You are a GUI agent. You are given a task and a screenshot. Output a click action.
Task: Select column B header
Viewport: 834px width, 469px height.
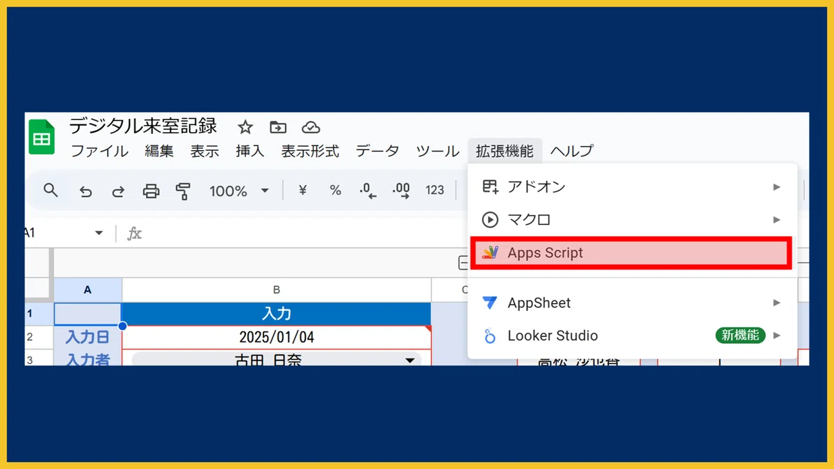[x=277, y=290]
